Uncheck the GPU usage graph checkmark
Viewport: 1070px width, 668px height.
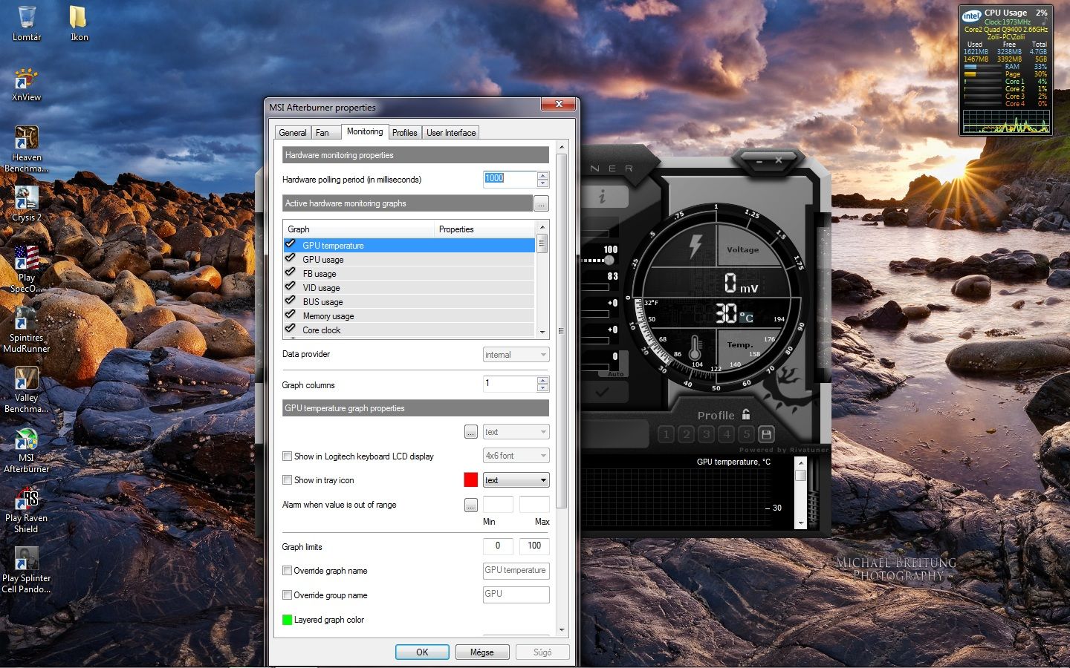click(291, 258)
